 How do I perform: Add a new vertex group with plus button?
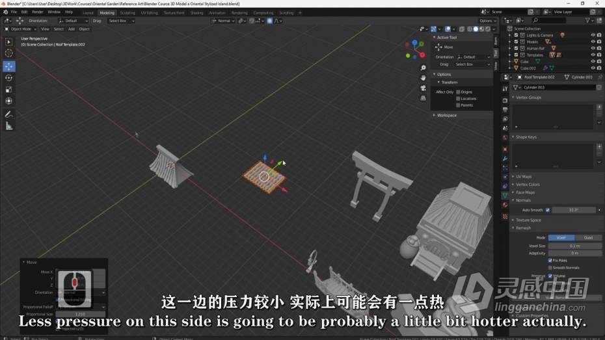tap(599, 107)
